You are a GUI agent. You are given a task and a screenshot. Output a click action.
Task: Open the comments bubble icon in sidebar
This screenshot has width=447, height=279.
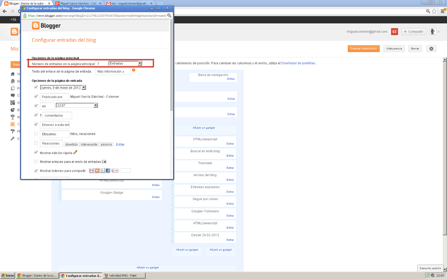[13, 95]
